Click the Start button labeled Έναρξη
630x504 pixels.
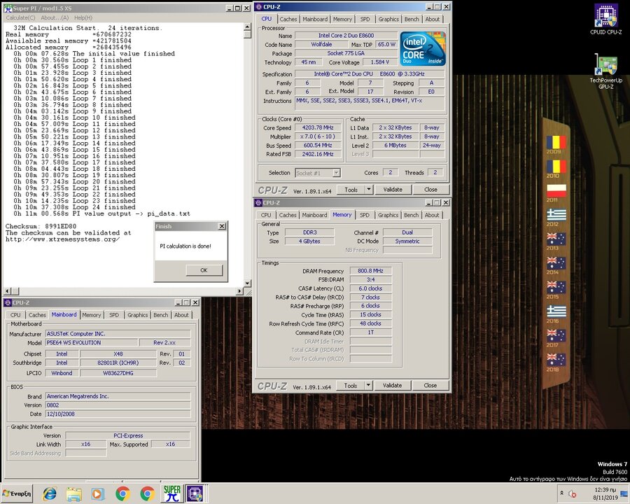[17, 493]
